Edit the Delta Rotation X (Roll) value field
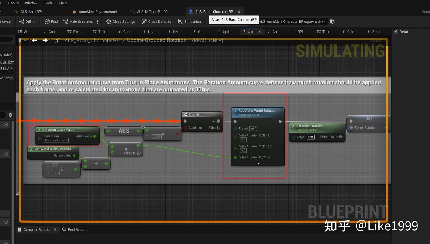The width and height of the screenshot is (430, 244). click(243, 139)
